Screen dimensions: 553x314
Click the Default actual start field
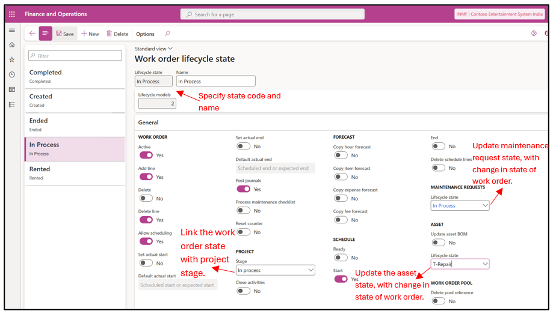click(178, 285)
